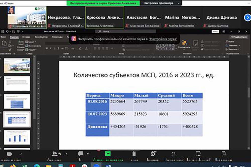The width and height of the screenshot is (251, 167).
Task: Switch to the 'Конструктор' ribbon tab
Action: (41, 37)
